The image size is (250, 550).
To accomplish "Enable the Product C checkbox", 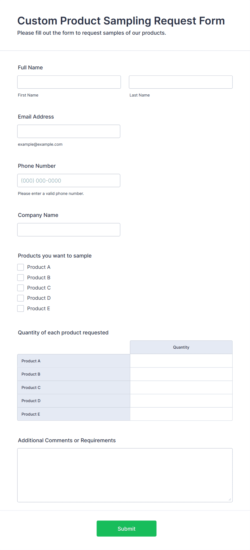I will click(21, 288).
